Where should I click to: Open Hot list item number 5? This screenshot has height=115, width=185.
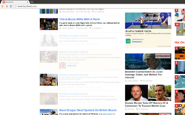point(180,110)
